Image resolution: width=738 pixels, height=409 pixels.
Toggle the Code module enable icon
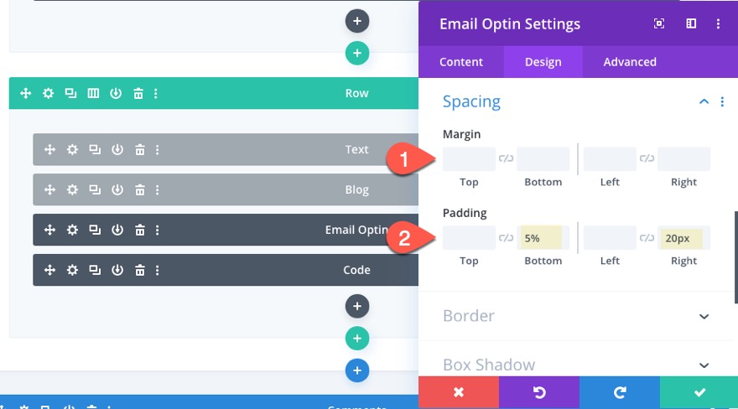117,271
